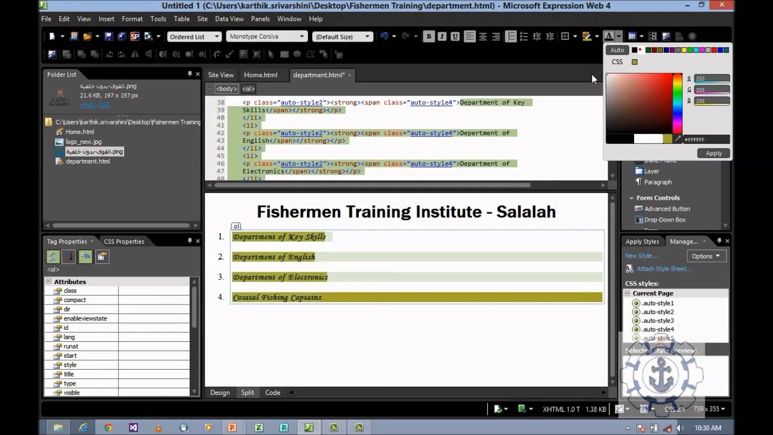773x435 pixels.
Task: Select department.html in the Folder List
Action: [x=88, y=161]
